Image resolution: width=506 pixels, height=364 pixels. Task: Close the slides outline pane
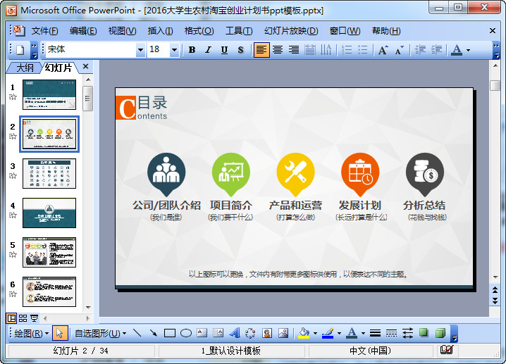pos(85,66)
